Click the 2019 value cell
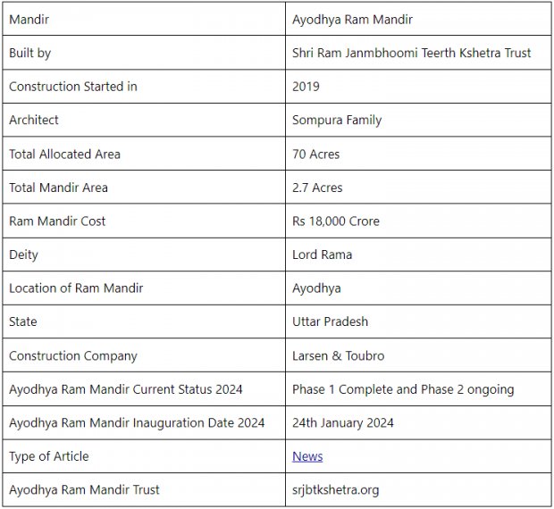554x509 pixels. [x=306, y=87]
